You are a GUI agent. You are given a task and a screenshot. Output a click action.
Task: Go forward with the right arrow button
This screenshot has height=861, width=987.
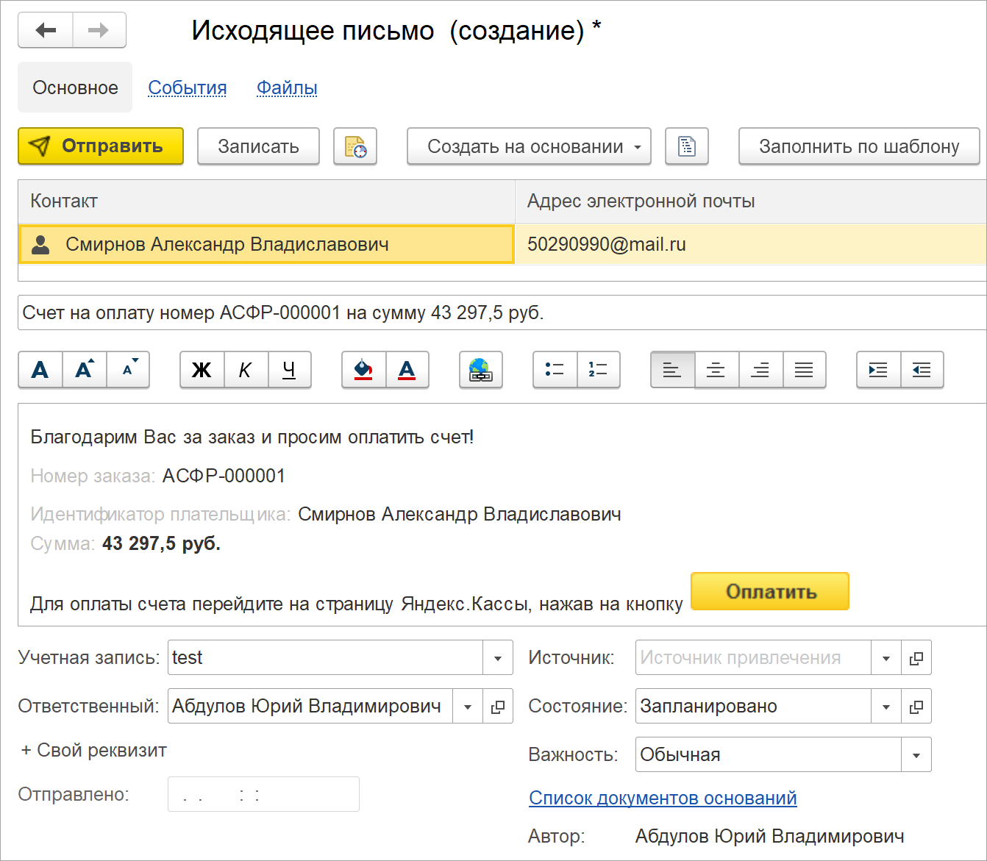(99, 30)
